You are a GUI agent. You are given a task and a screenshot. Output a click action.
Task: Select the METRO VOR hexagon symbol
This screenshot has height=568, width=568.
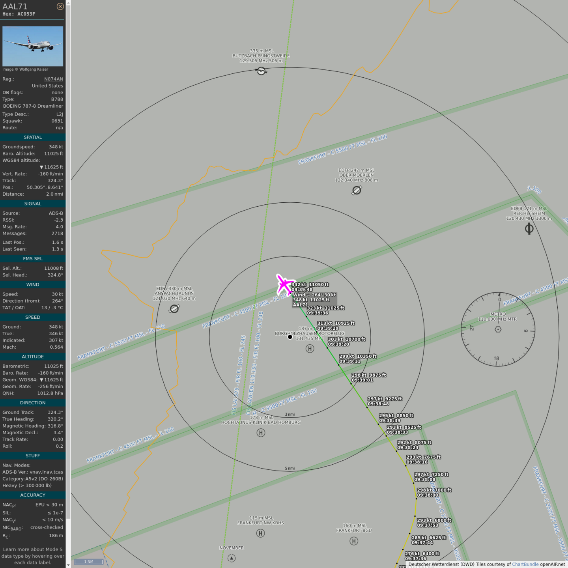click(x=498, y=329)
